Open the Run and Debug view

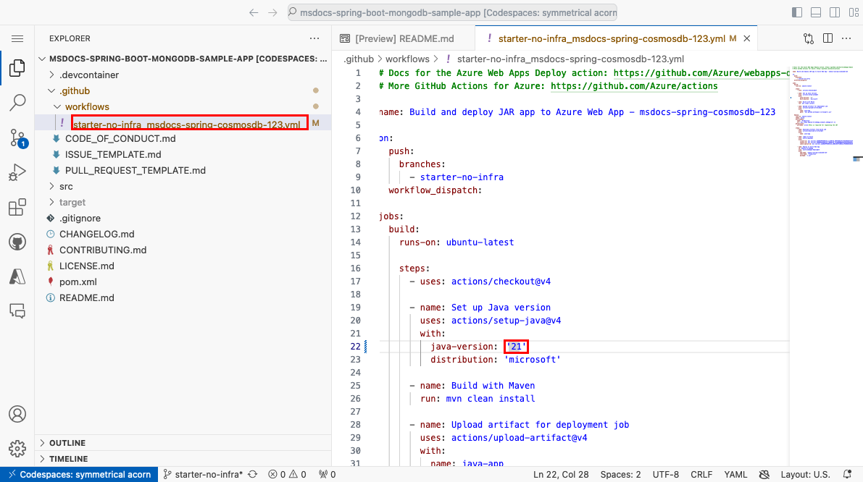17,172
